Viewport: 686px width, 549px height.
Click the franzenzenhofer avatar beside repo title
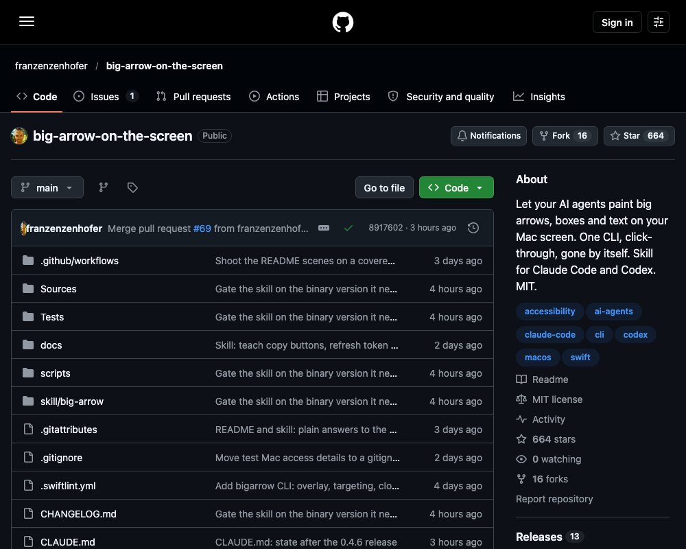click(x=19, y=136)
